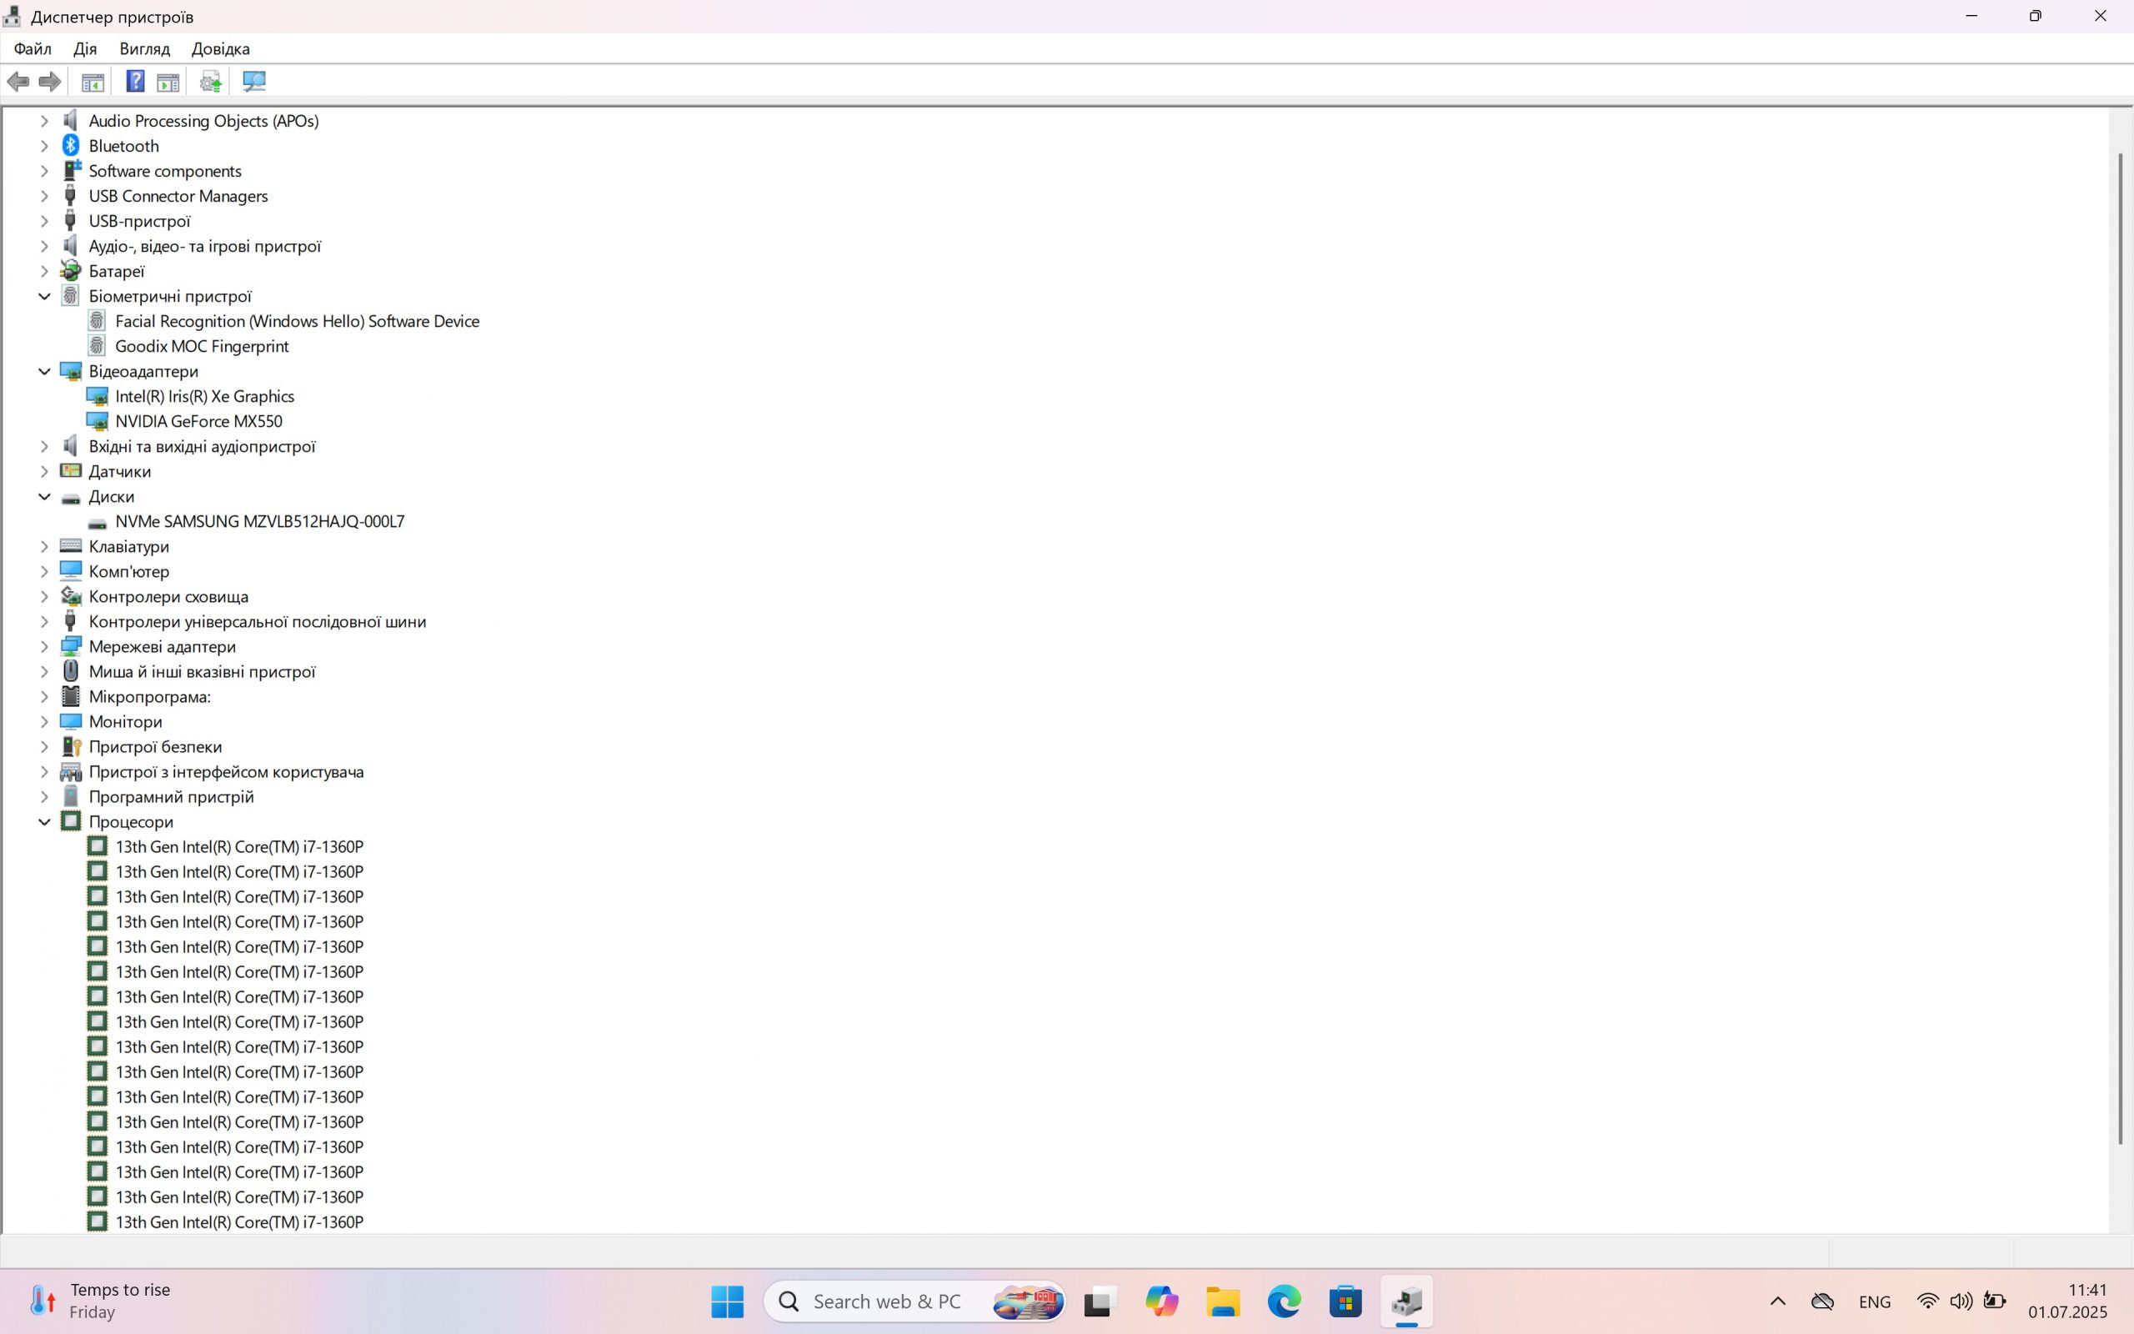Click the key icon beside Пристрої безпеки
2134x1334 pixels.
coord(71,746)
